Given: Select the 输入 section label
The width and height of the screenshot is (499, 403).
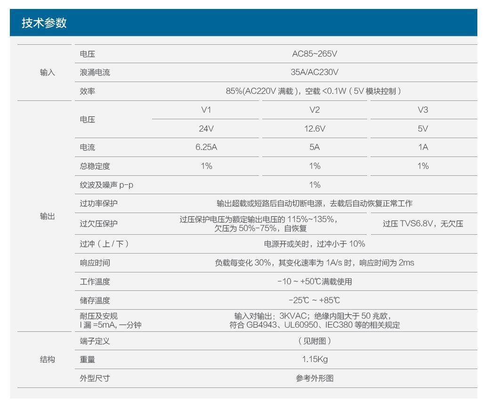Looking at the screenshot, I should click(48, 73).
